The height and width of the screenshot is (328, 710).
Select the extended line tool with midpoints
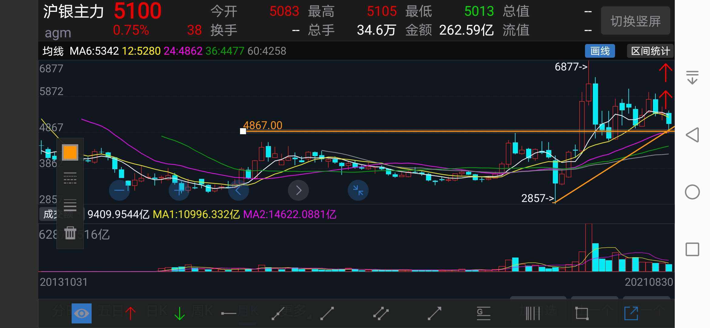[x=278, y=313]
